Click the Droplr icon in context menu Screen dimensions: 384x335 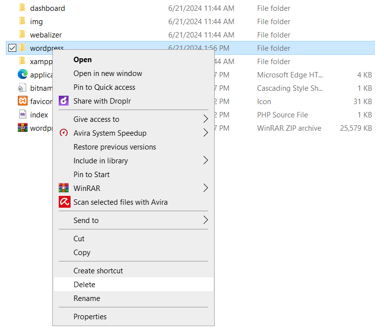click(x=64, y=101)
